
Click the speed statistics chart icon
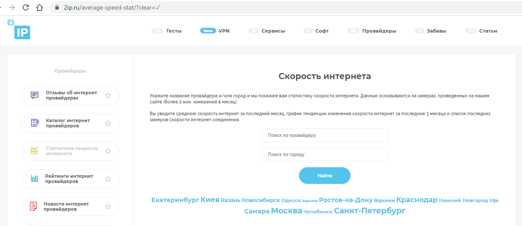click(x=34, y=151)
